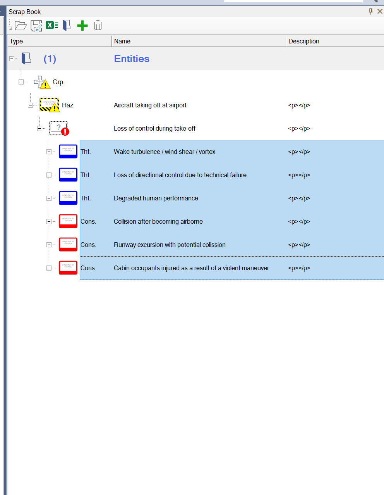Select Cabin occupants injured consequence row
Viewport: 384px width, 495px height.
[191, 268]
